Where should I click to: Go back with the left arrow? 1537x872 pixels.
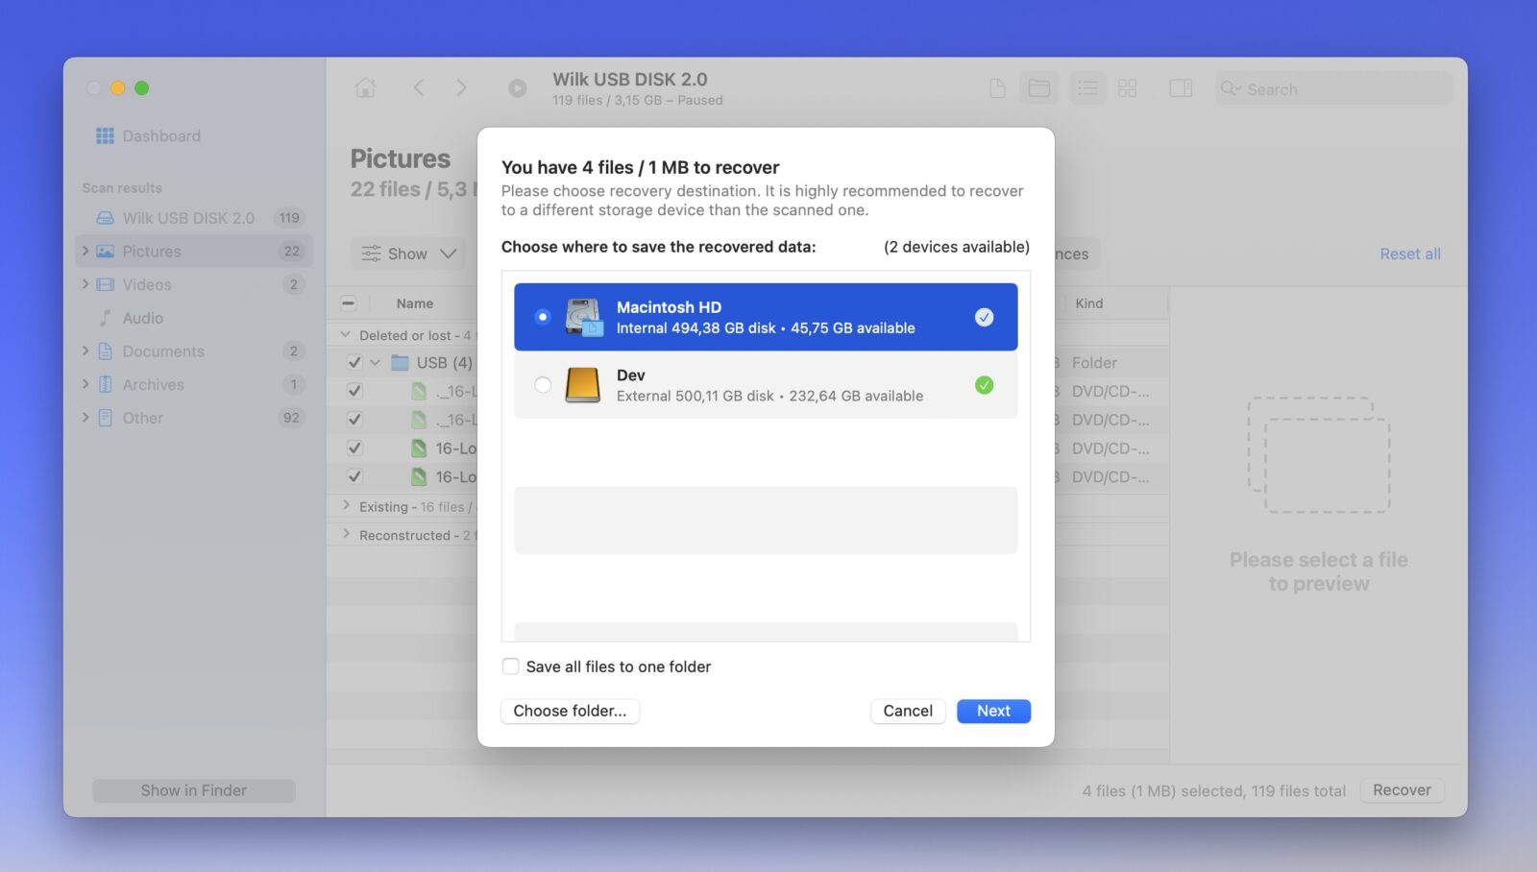[x=419, y=88]
